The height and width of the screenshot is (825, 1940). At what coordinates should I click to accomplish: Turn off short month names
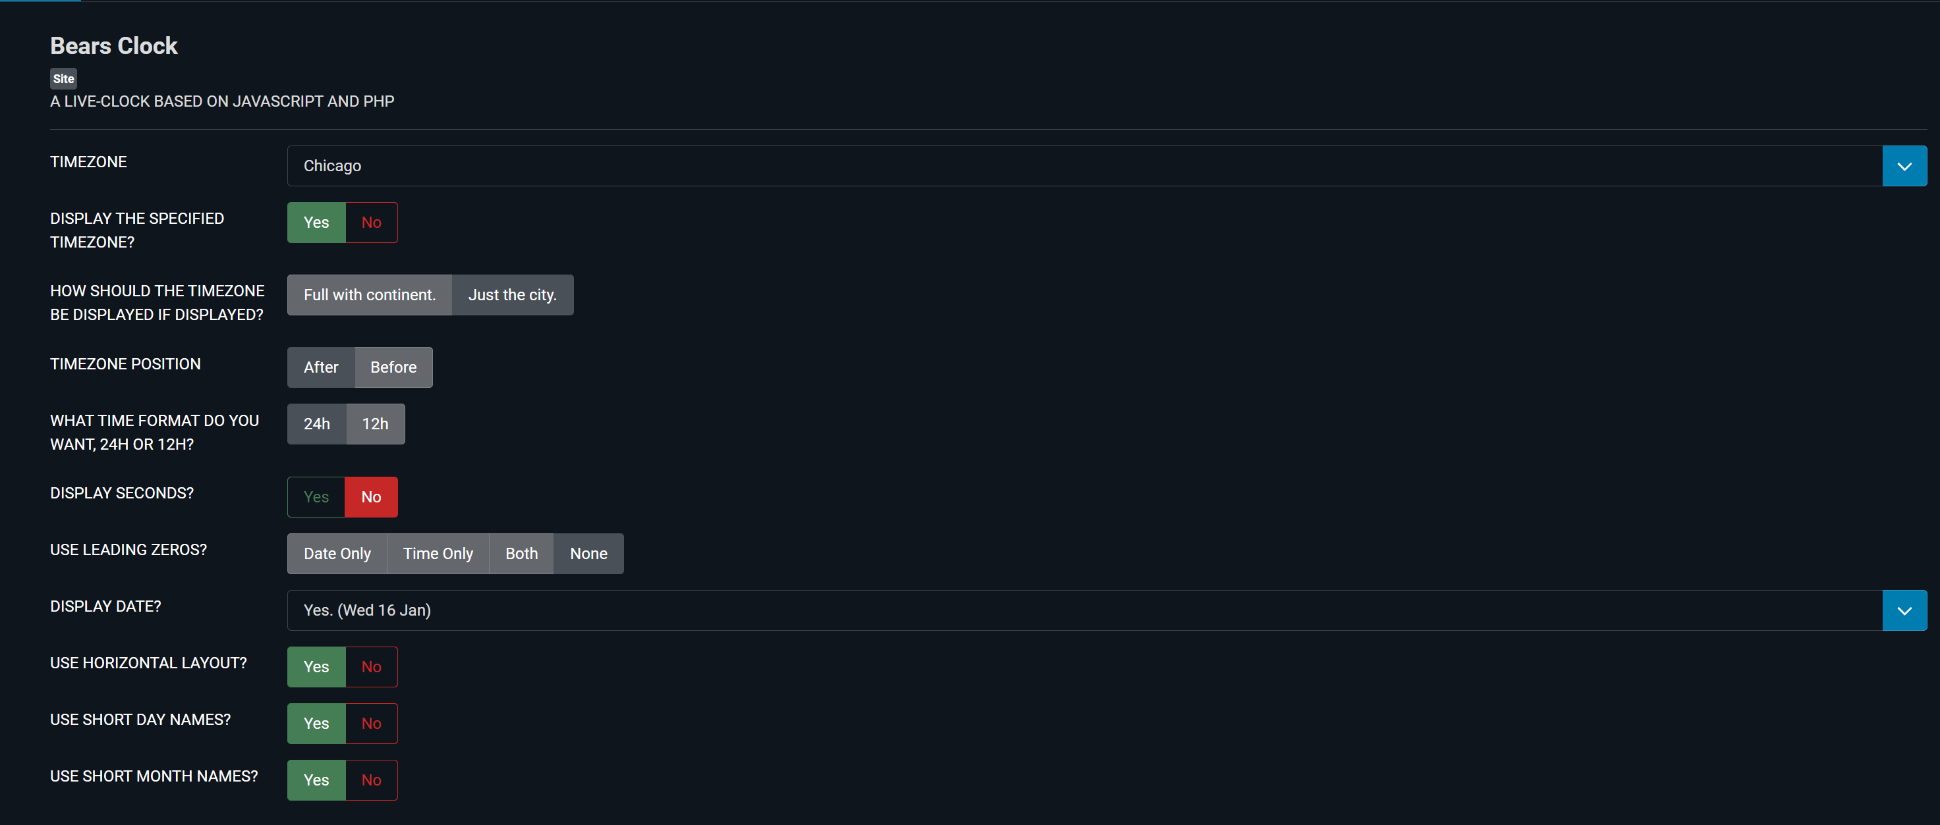pos(370,779)
